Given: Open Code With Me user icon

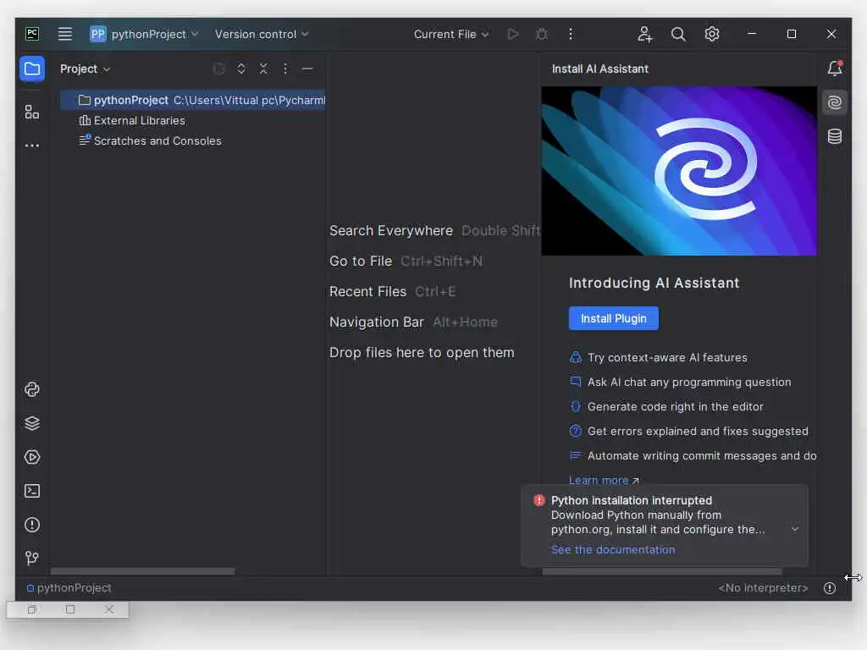Looking at the screenshot, I should pyautogui.click(x=644, y=34).
